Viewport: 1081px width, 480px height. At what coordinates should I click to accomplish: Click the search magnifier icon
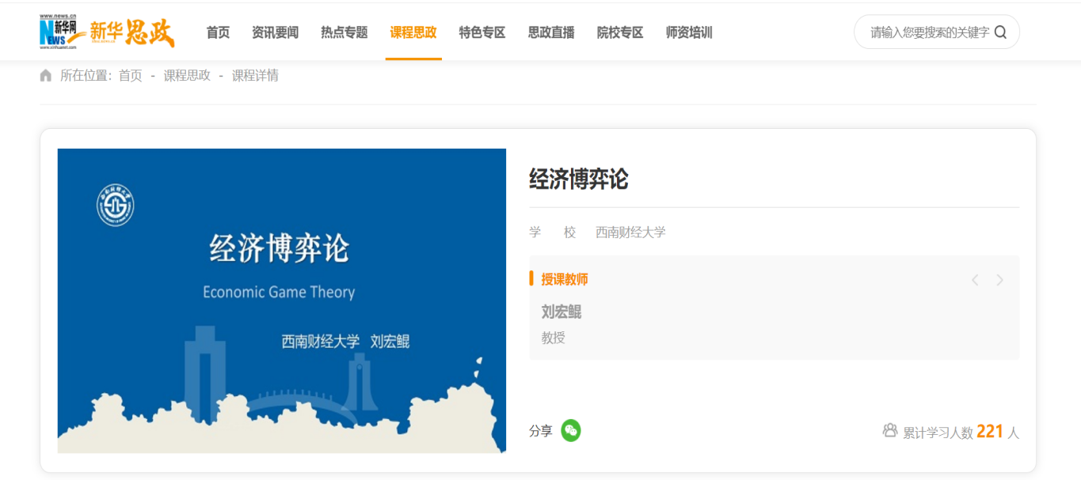pyautogui.click(x=1000, y=32)
